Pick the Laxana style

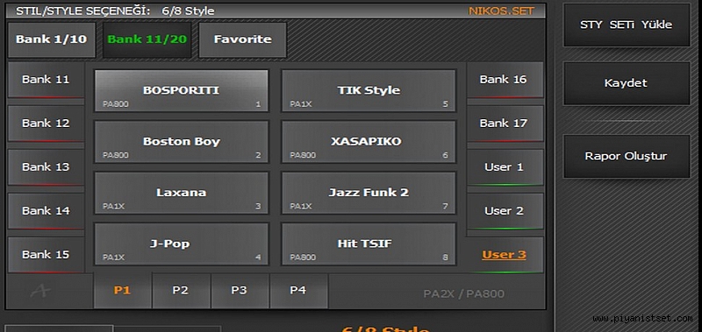pos(182,193)
